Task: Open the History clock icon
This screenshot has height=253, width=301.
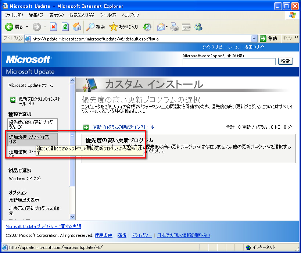Action: 147,27
